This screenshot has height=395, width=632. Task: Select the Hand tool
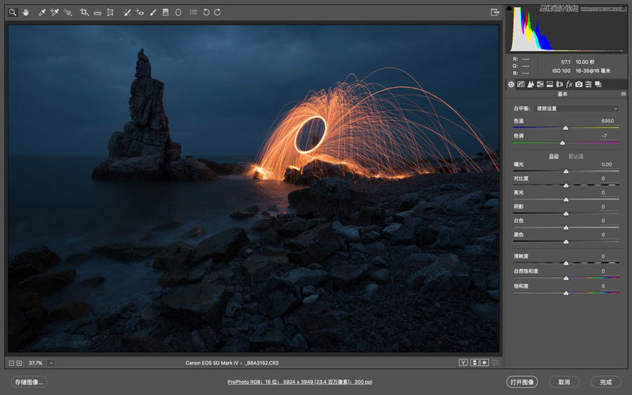[x=26, y=12]
